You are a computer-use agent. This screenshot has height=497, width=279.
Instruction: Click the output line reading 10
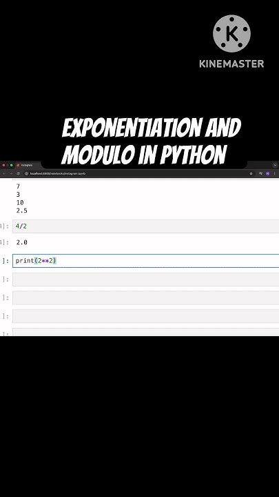[x=20, y=202]
